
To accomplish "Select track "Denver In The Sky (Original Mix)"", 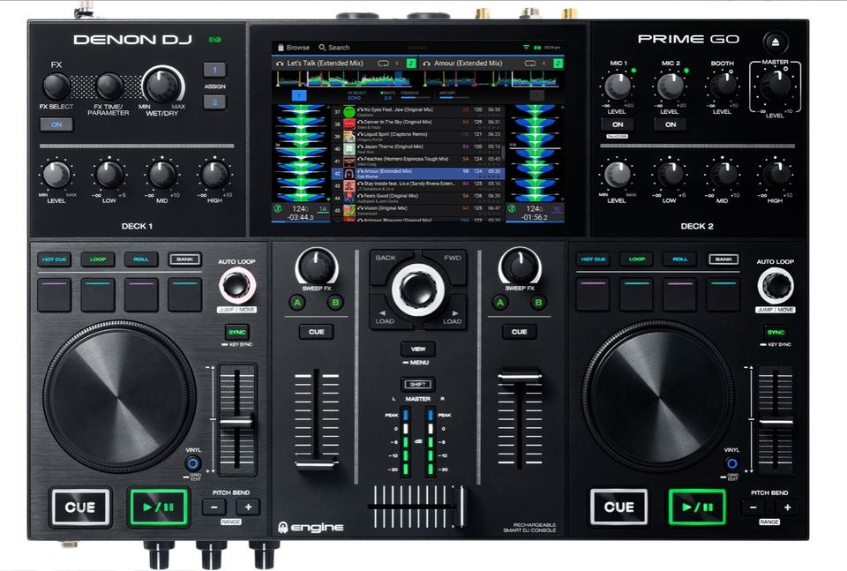I will [x=417, y=124].
